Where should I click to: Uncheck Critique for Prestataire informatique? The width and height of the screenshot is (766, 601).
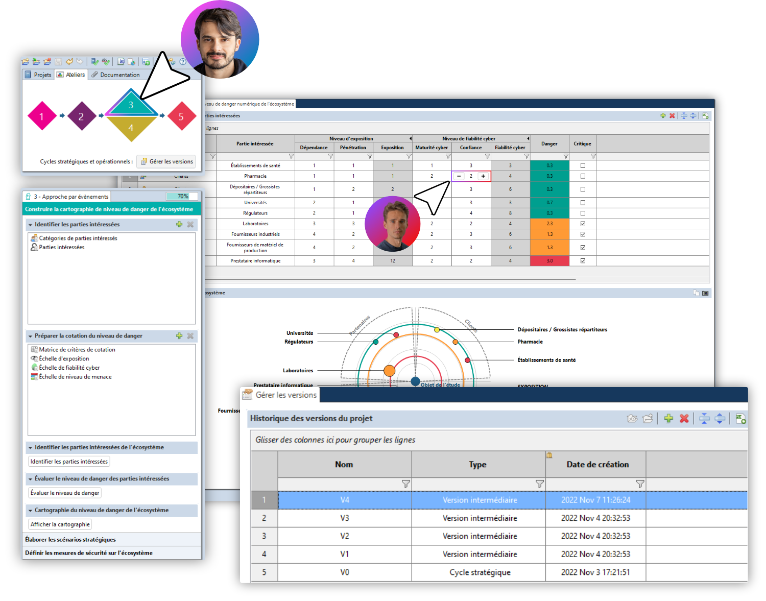point(583,260)
